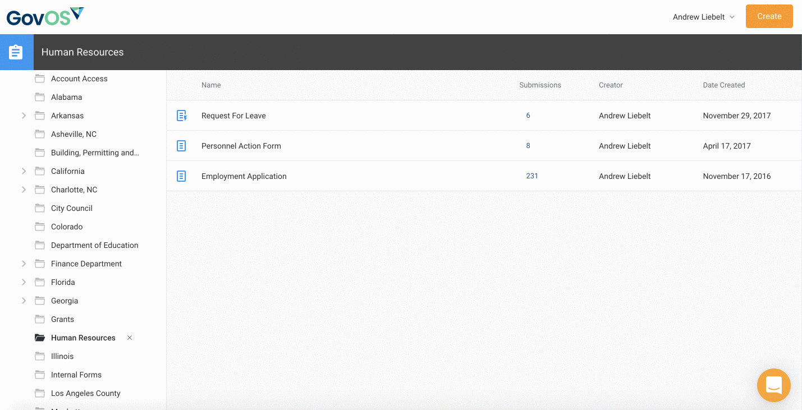Sort by the Date Created column header
The width and height of the screenshot is (802, 410).
[x=723, y=85]
